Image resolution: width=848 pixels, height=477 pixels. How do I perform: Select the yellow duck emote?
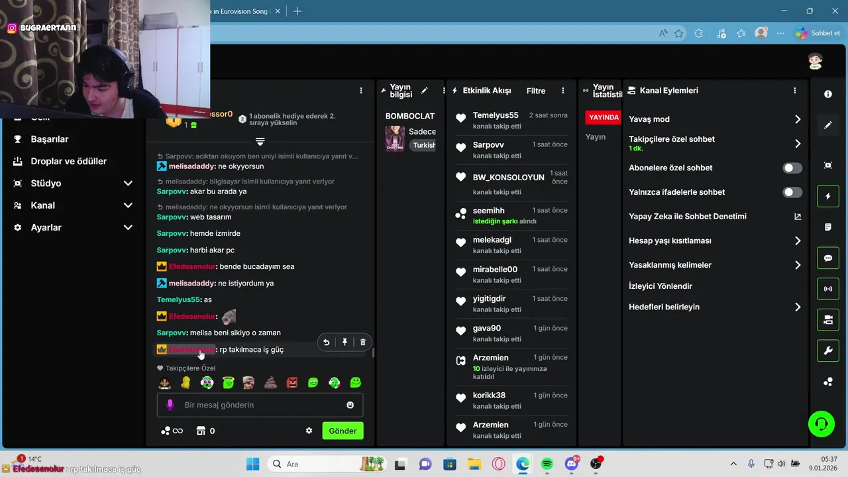(x=185, y=382)
